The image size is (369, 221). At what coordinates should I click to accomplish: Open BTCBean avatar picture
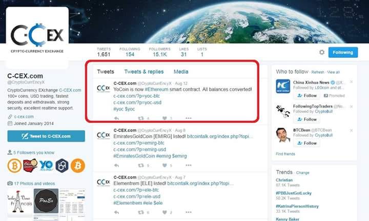[x=283, y=135]
